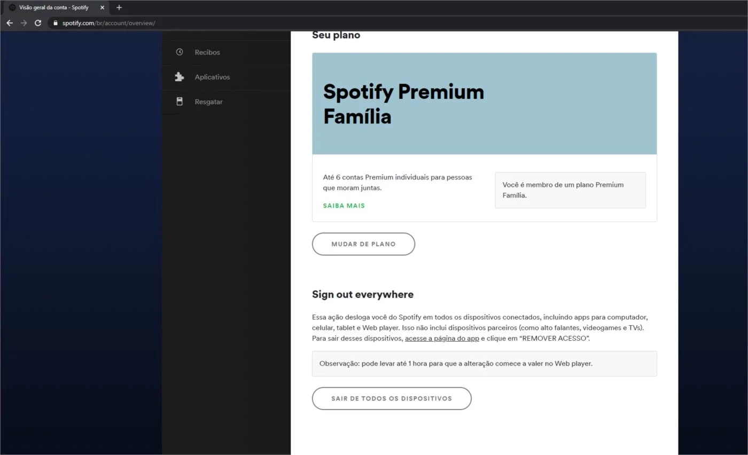Click the 'Você é membro de um plano' notice
748x455 pixels.
coord(570,190)
